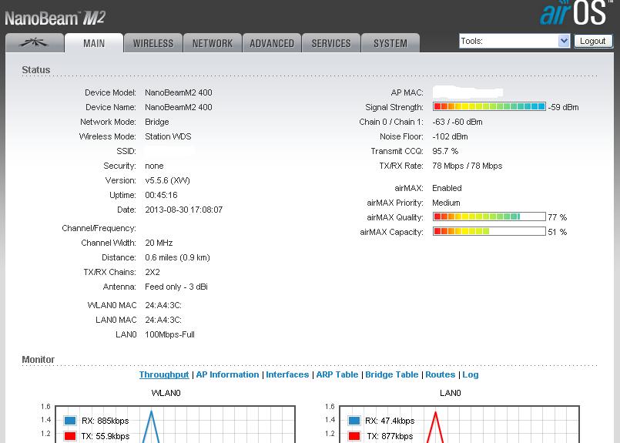This screenshot has height=443, width=620.
Task: Select the Main tab
Action: tap(94, 43)
